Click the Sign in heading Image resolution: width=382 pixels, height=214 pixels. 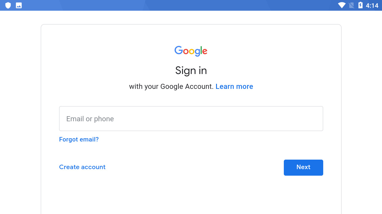pos(191,70)
